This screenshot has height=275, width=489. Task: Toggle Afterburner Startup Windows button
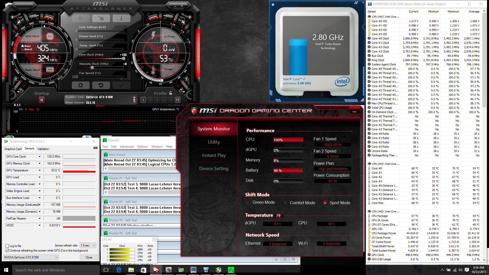click(x=42, y=100)
